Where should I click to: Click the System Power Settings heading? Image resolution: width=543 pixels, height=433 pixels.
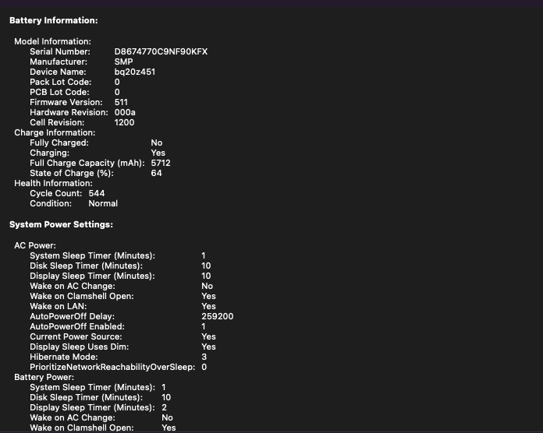(61, 224)
